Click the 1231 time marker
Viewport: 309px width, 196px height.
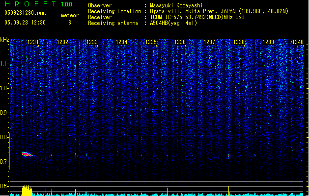pos(33,42)
